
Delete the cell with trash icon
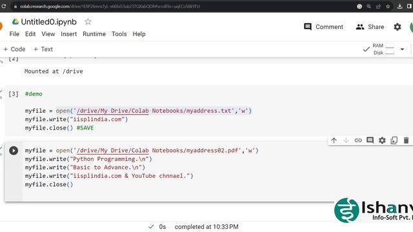point(406,140)
